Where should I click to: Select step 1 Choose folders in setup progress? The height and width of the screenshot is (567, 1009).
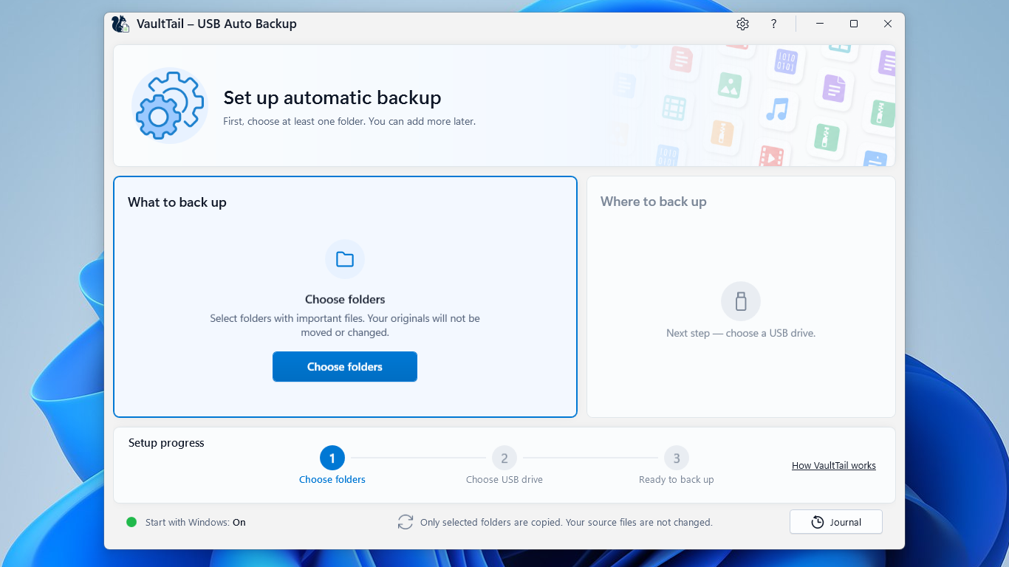332,458
